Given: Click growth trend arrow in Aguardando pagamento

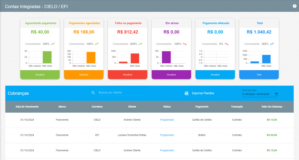Looking at the screenshot, I should tap(53, 44).
